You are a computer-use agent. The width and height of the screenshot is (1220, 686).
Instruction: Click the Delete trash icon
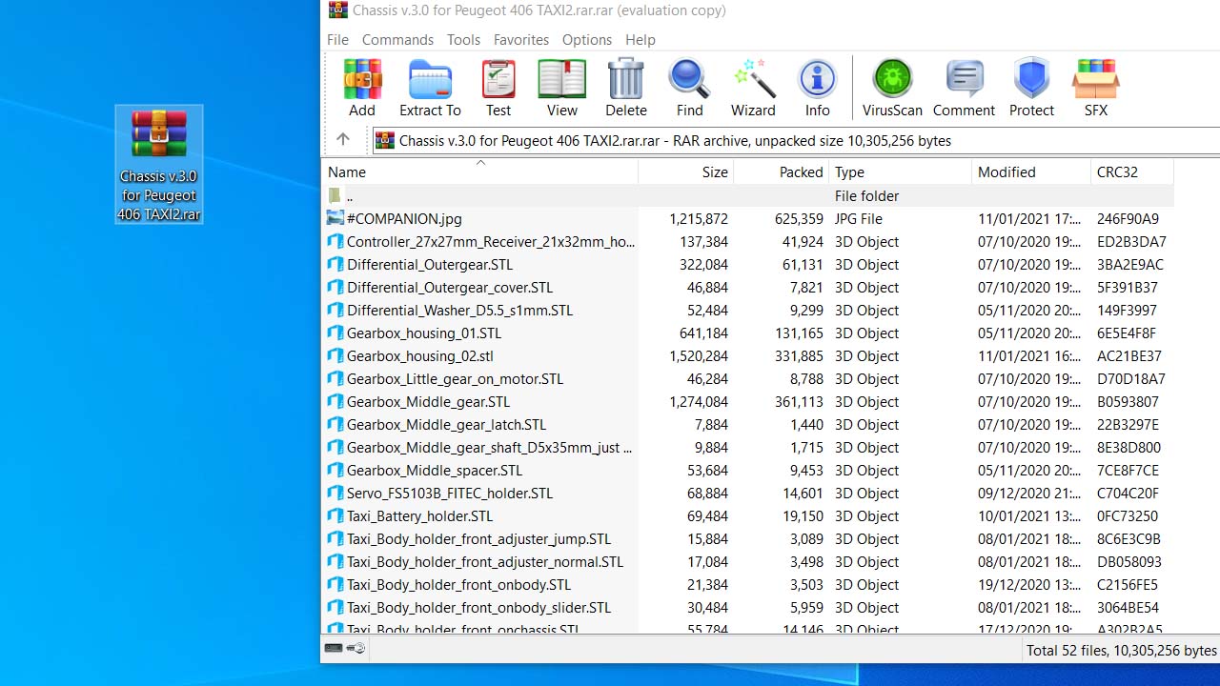click(626, 88)
